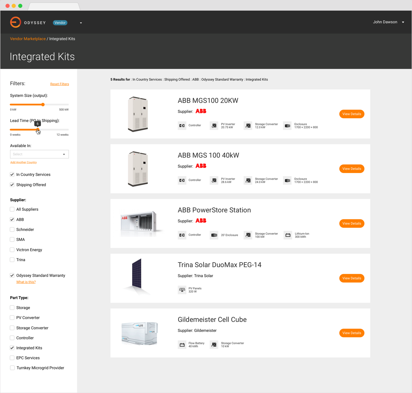Click the ABB PowerStore Station title

pos(214,210)
